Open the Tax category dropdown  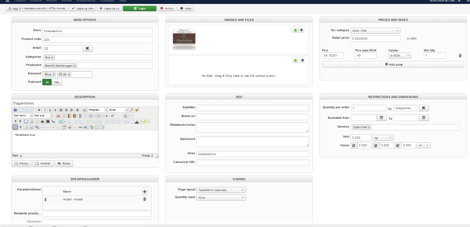[x=375, y=31]
